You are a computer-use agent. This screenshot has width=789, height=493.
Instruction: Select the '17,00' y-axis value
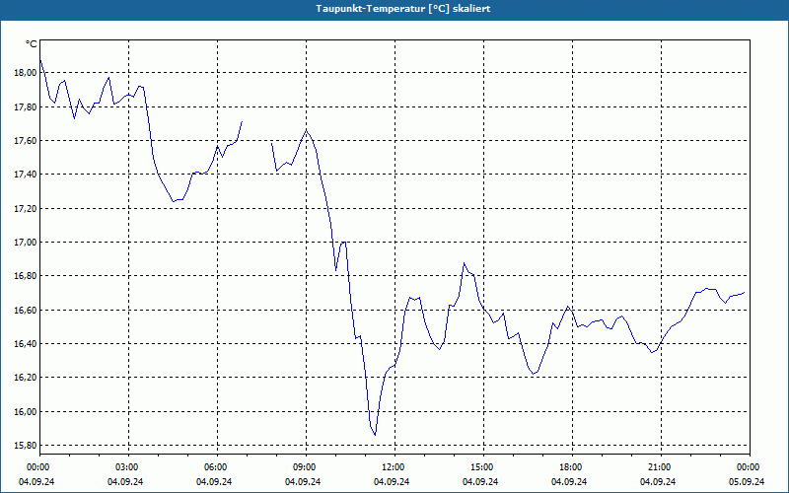(27, 243)
